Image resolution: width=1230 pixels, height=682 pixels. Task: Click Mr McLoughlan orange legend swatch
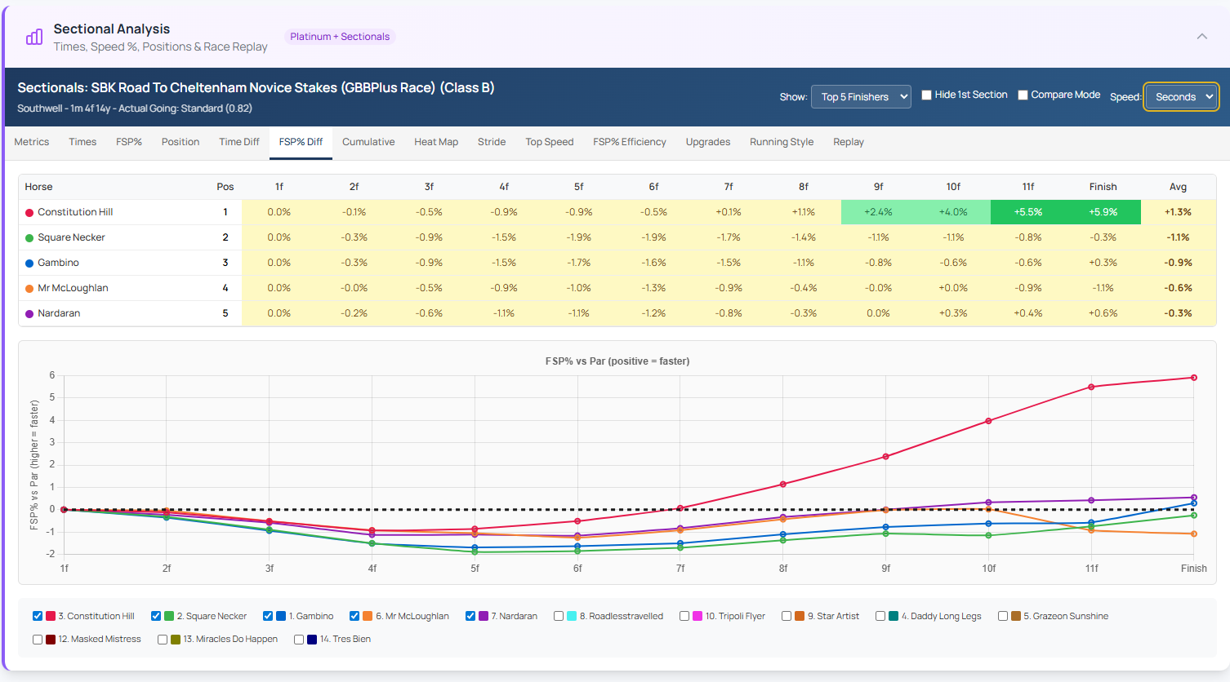[368, 616]
